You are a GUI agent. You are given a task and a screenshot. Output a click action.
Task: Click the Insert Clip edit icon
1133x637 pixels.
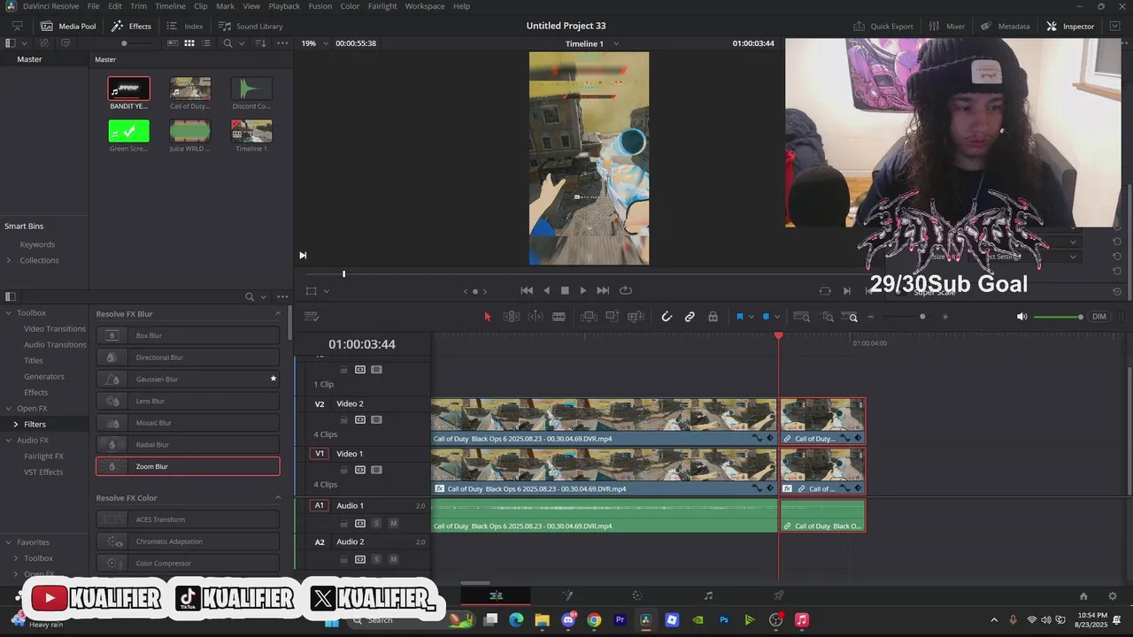(589, 317)
